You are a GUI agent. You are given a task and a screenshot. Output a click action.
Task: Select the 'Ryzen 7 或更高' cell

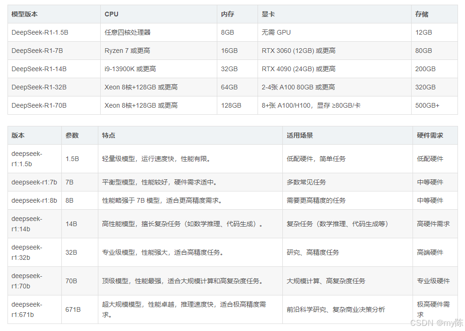click(x=159, y=51)
